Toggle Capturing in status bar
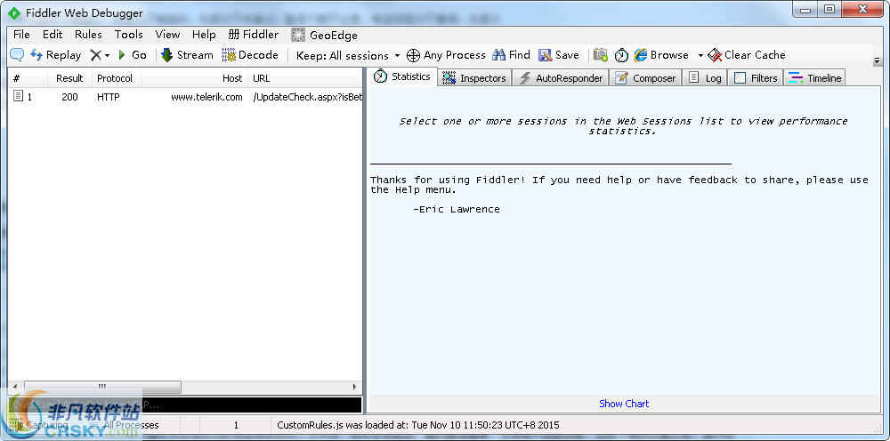This screenshot has height=441, width=890. pos(40,425)
